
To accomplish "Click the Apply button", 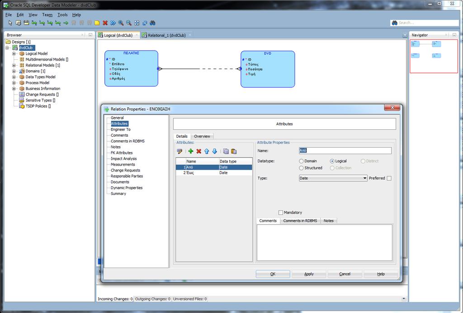I will [309, 274].
